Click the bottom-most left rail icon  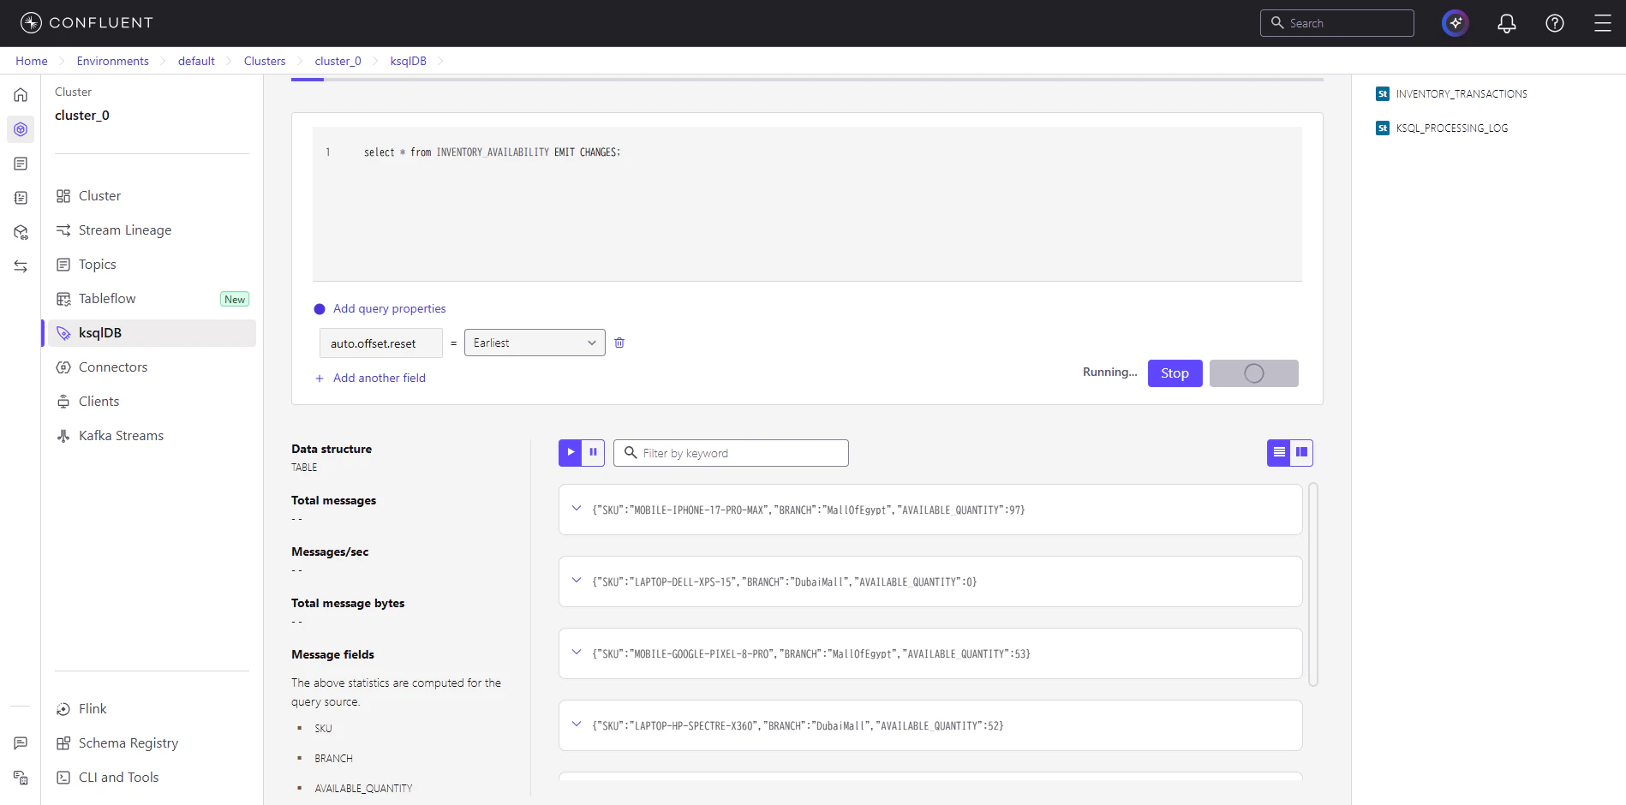[x=21, y=778]
